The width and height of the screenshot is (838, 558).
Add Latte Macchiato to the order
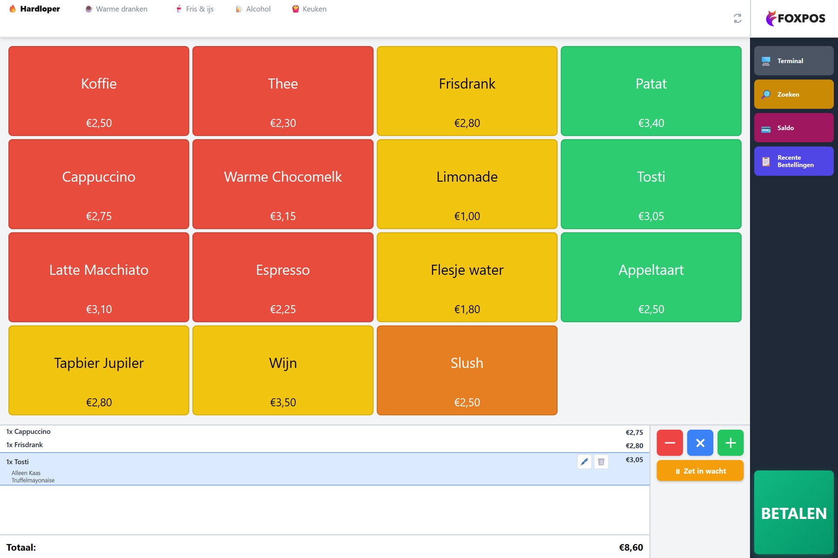coord(99,277)
